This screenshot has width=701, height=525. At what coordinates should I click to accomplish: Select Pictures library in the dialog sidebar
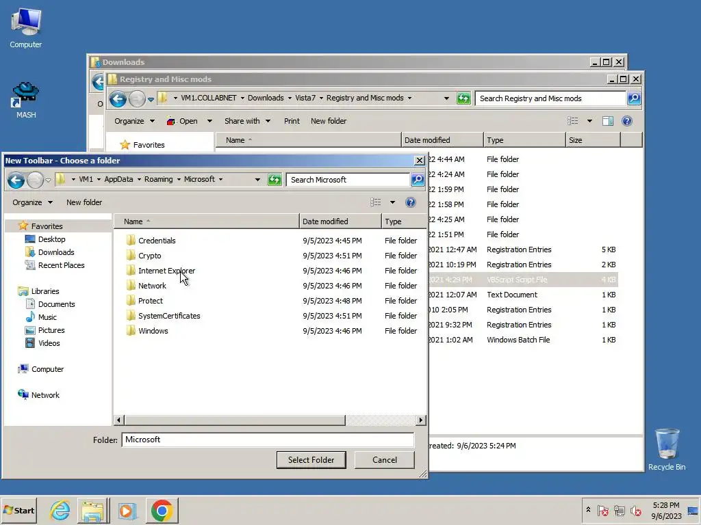(51, 330)
